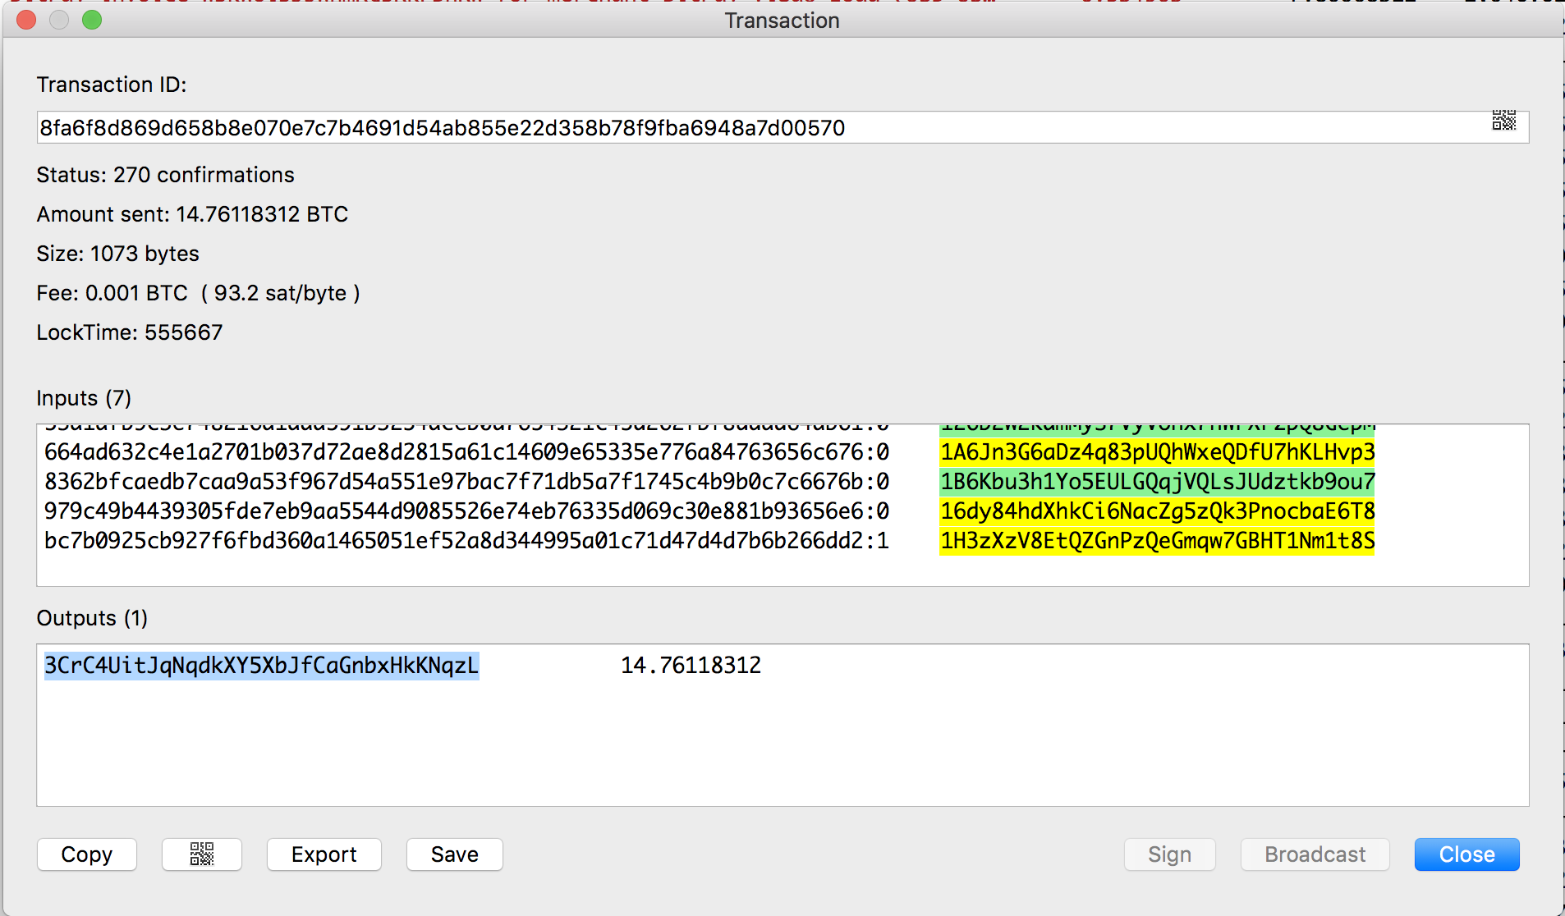This screenshot has height=916, width=1565.
Task: Click the greyed-out Sign button
Action: (x=1169, y=854)
